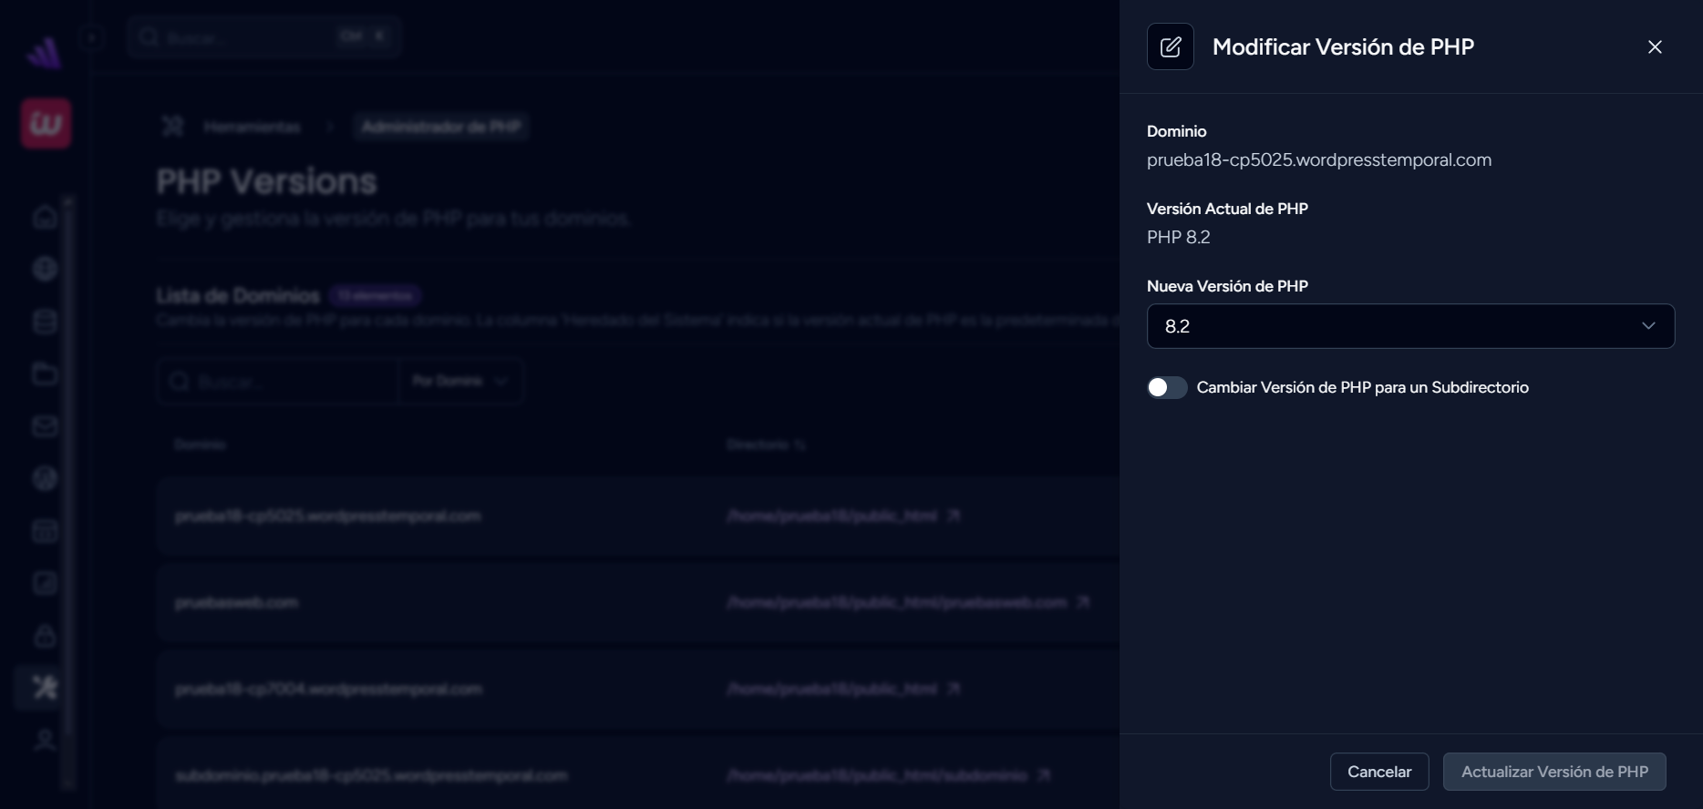Open external link icon for pruebasweb.com directory

tap(1083, 602)
